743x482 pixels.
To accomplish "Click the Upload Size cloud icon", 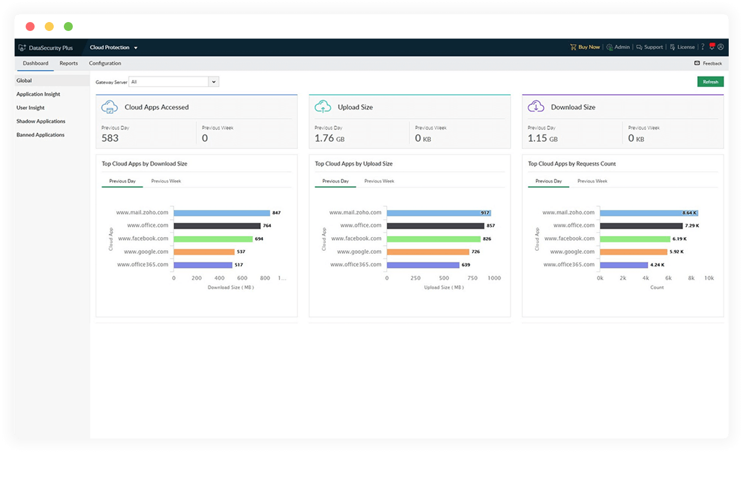I will coord(323,107).
